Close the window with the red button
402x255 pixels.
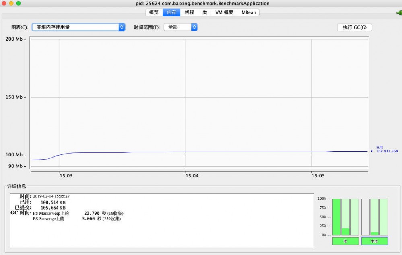(x=4, y=3)
